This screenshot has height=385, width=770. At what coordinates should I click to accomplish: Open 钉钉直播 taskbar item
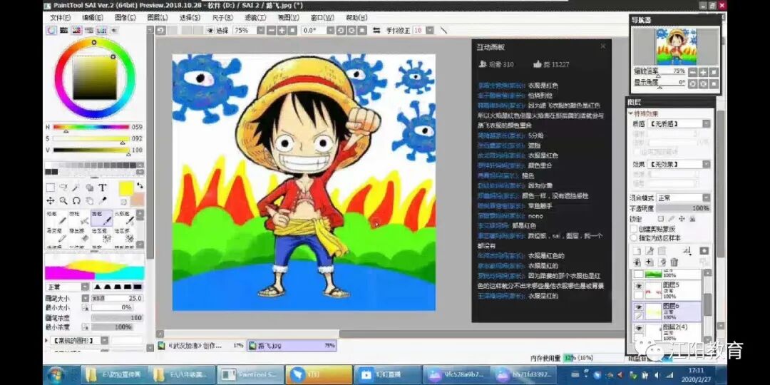(388, 375)
